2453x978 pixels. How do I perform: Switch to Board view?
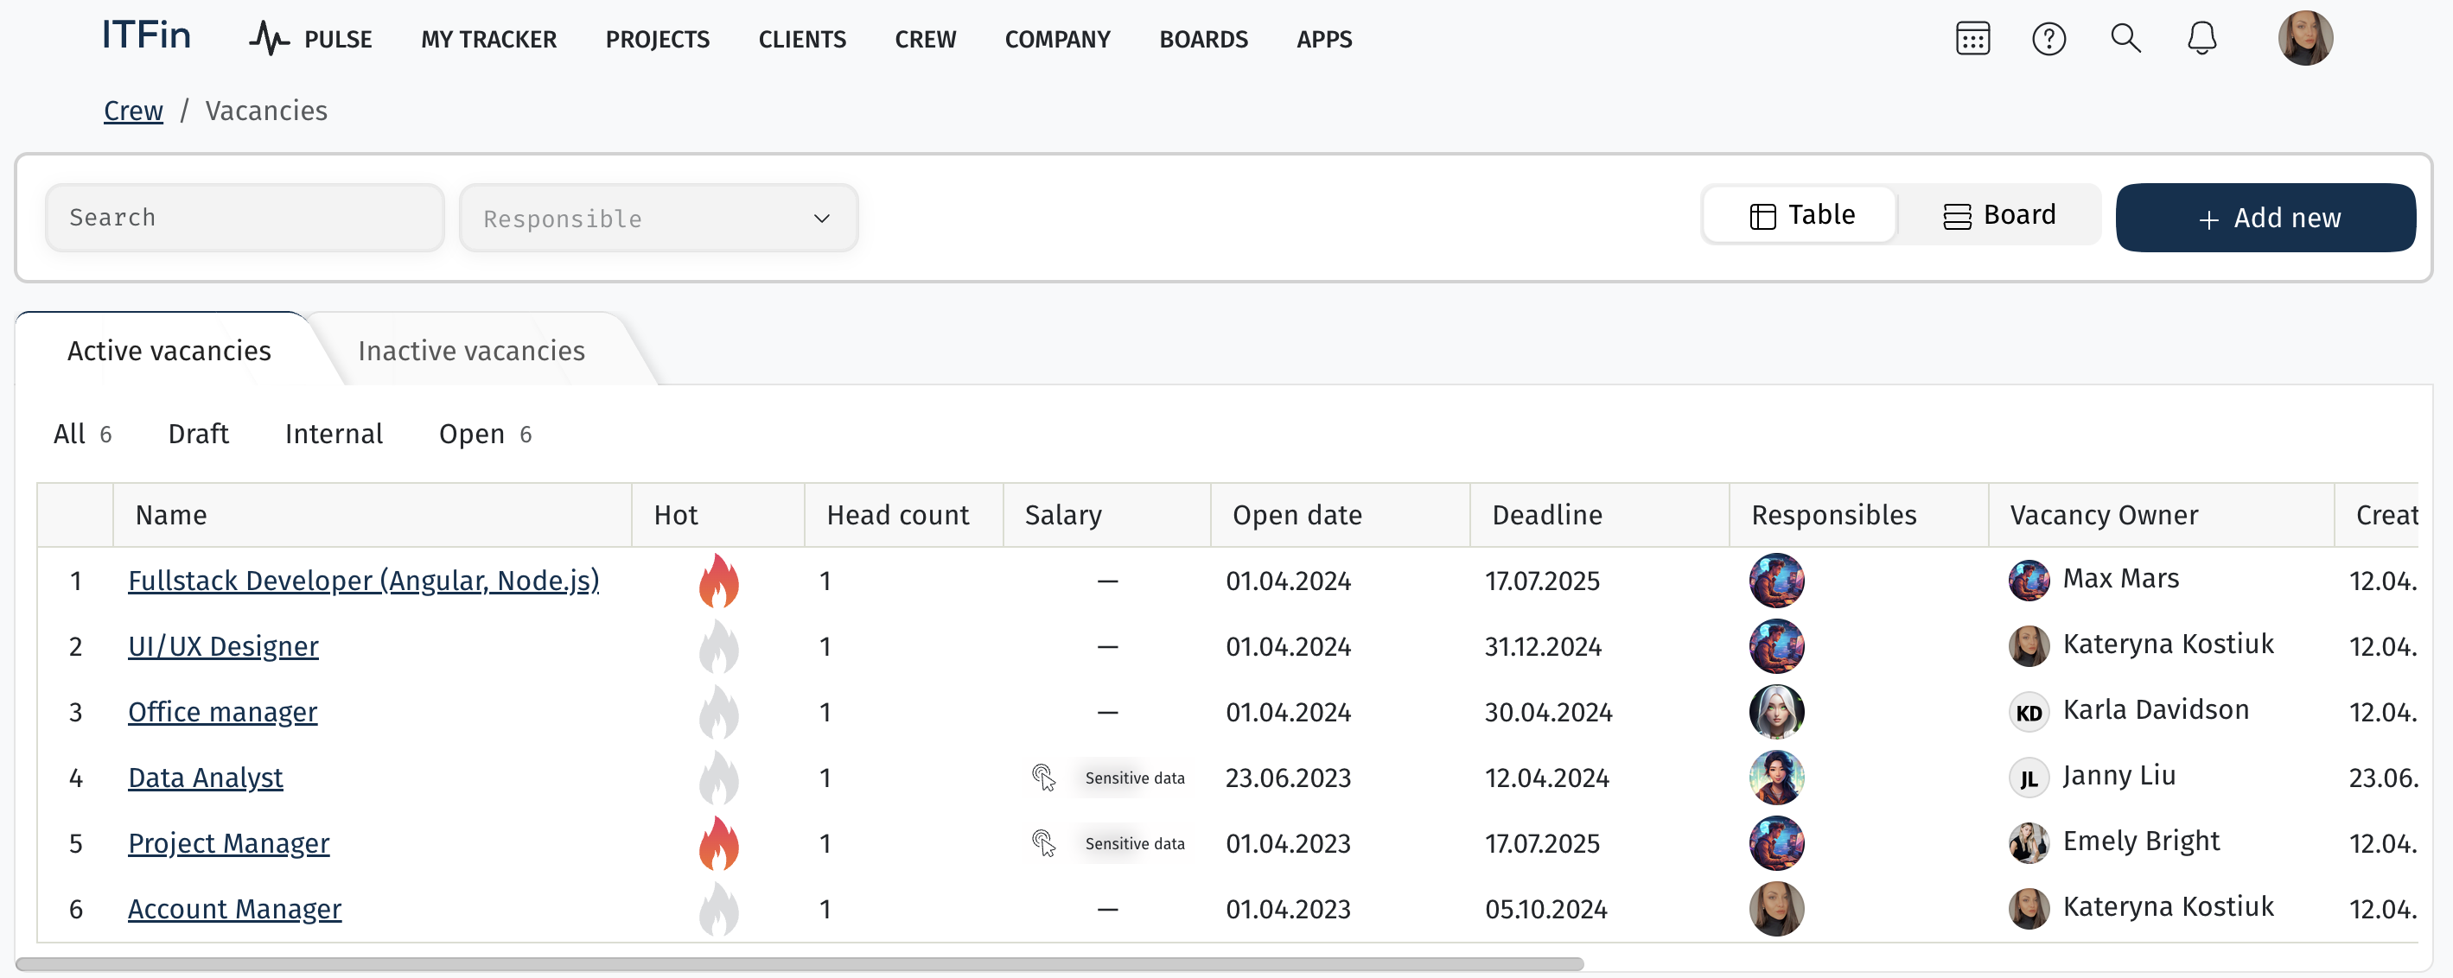(x=1998, y=215)
